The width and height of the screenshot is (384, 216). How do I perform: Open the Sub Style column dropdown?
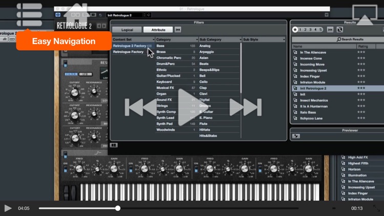(284, 39)
